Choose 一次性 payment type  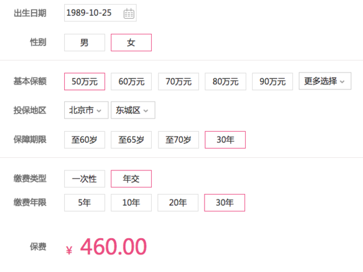tap(85, 178)
